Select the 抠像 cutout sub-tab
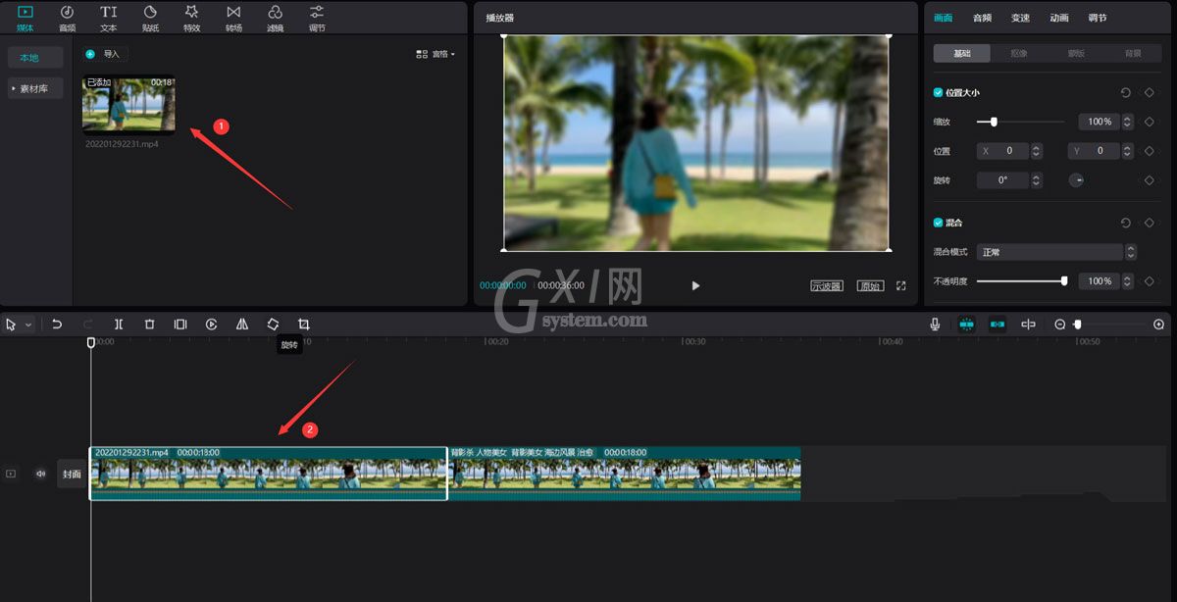Screen dimensions: 1177x602 point(1019,53)
